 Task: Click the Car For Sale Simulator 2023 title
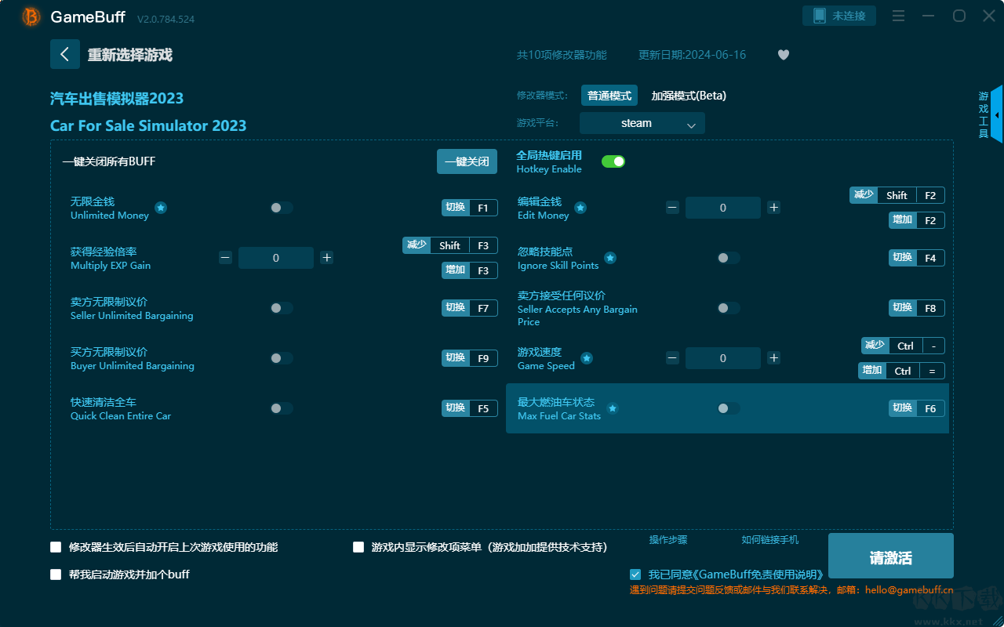[148, 125]
